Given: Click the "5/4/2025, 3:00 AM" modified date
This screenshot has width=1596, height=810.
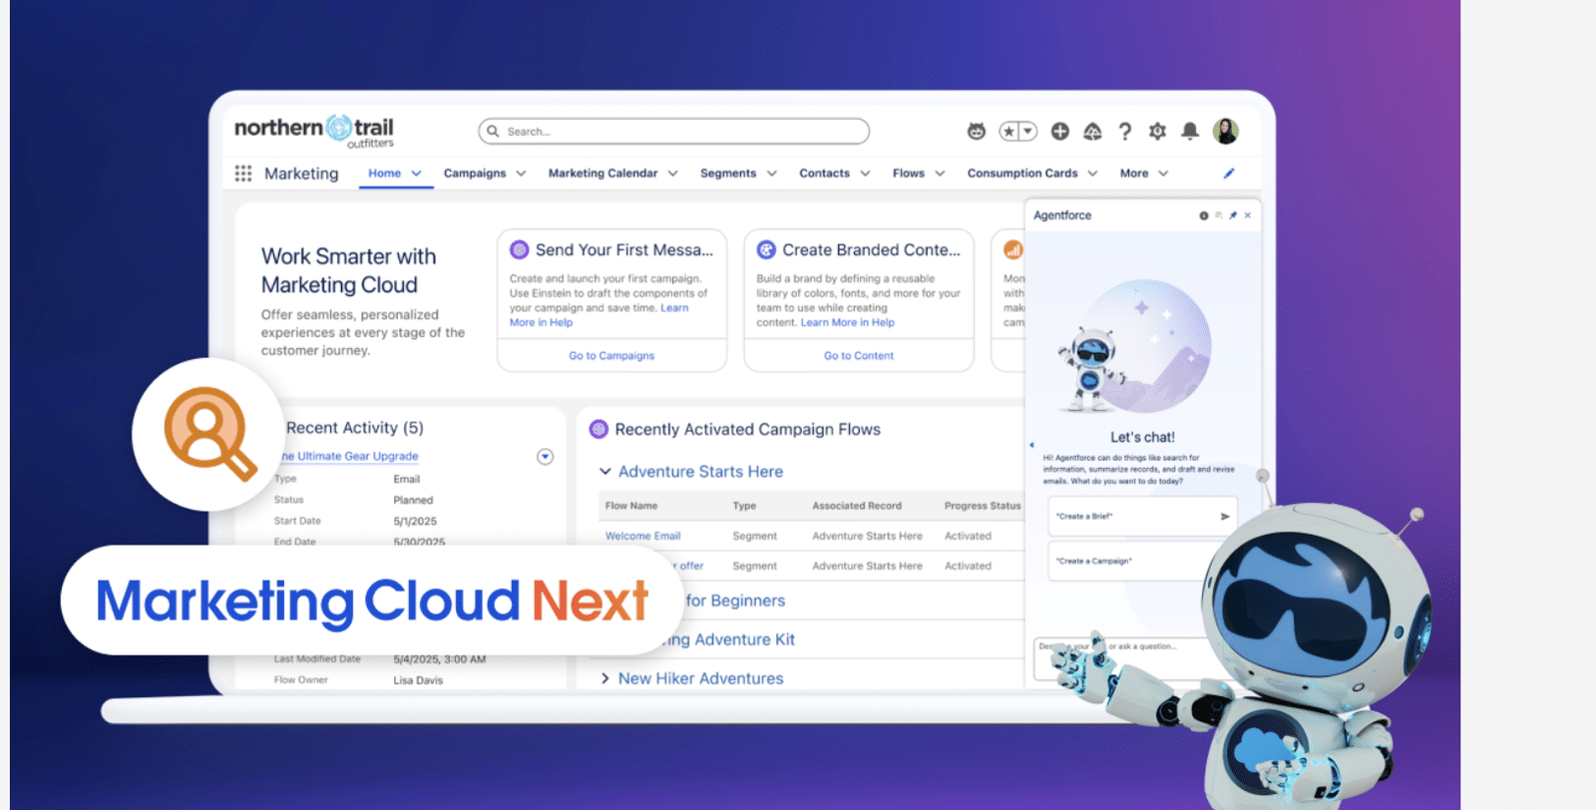Looking at the screenshot, I should 439,659.
